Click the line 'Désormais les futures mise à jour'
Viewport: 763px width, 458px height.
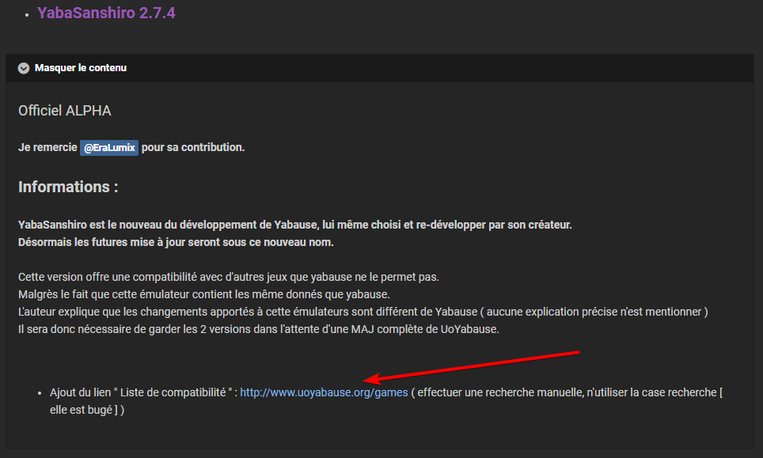(176, 242)
